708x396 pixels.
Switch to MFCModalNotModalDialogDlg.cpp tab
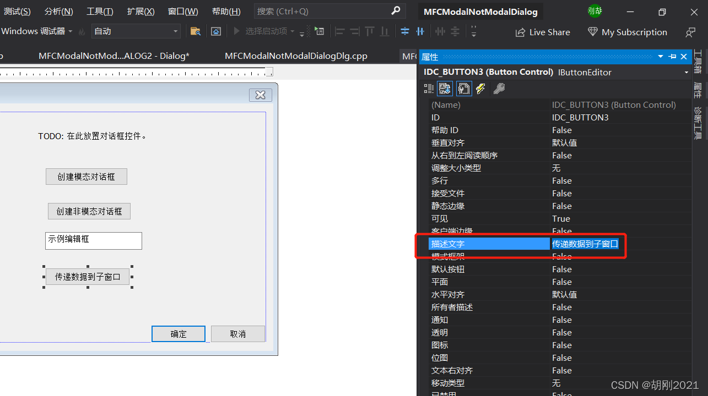[x=296, y=56]
